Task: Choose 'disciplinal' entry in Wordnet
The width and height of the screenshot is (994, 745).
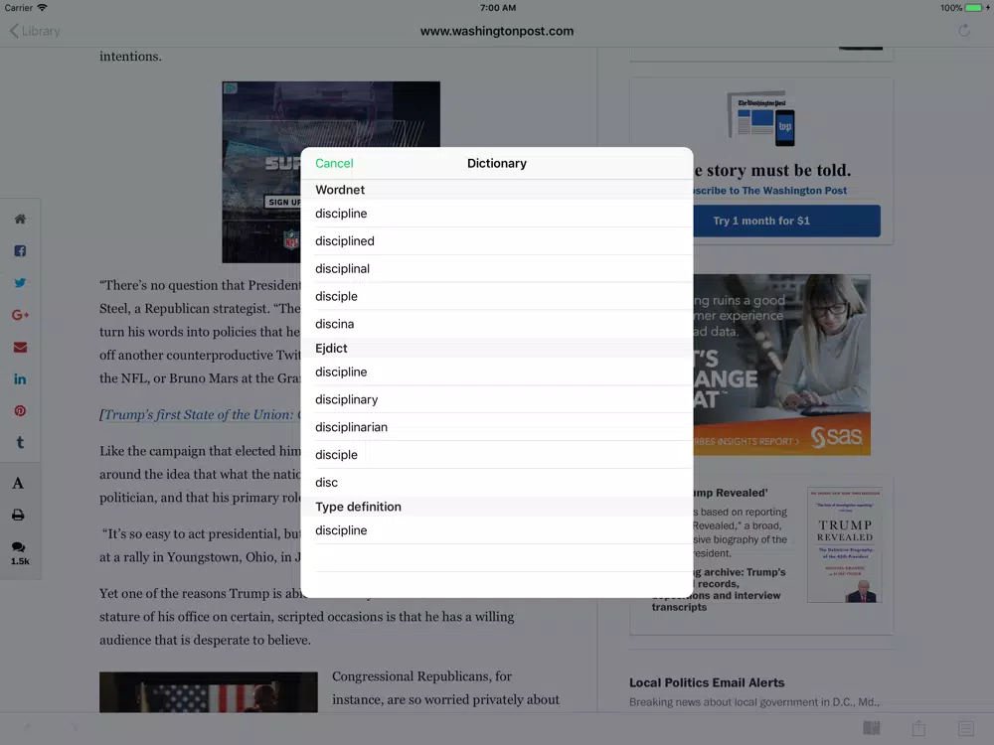Action: [496, 268]
